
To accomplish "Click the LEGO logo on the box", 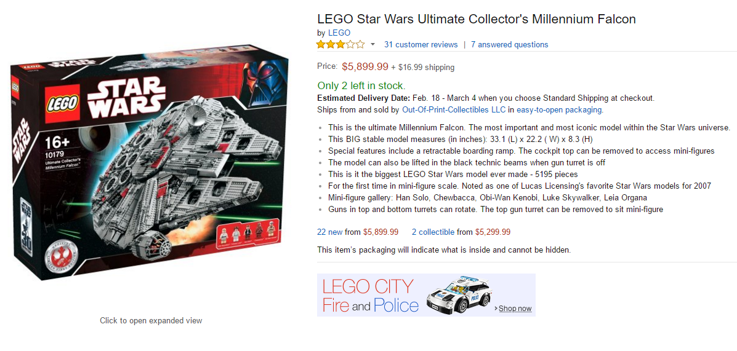I will [61, 103].
